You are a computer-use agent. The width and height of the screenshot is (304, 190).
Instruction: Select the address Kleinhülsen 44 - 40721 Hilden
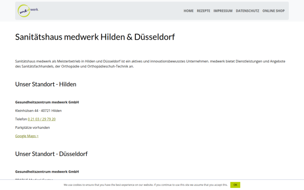click(39, 110)
